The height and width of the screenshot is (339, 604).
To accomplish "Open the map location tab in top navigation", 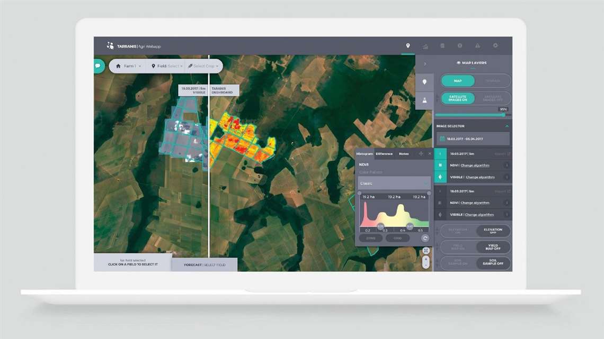I will [x=408, y=45].
